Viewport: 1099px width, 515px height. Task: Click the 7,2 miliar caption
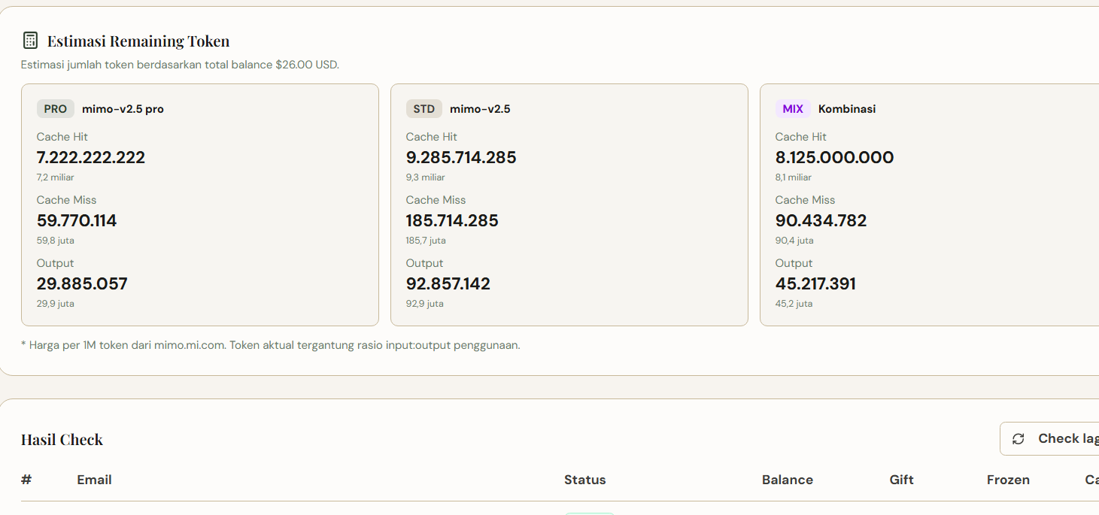coord(56,177)
